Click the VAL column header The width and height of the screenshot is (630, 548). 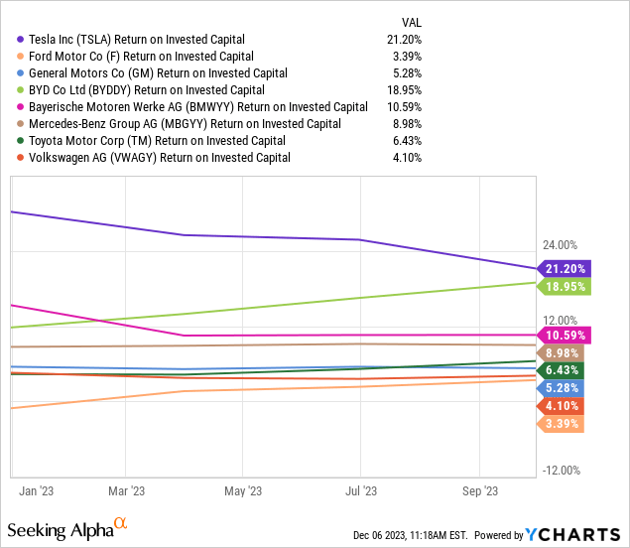click(x=412, y=23)
